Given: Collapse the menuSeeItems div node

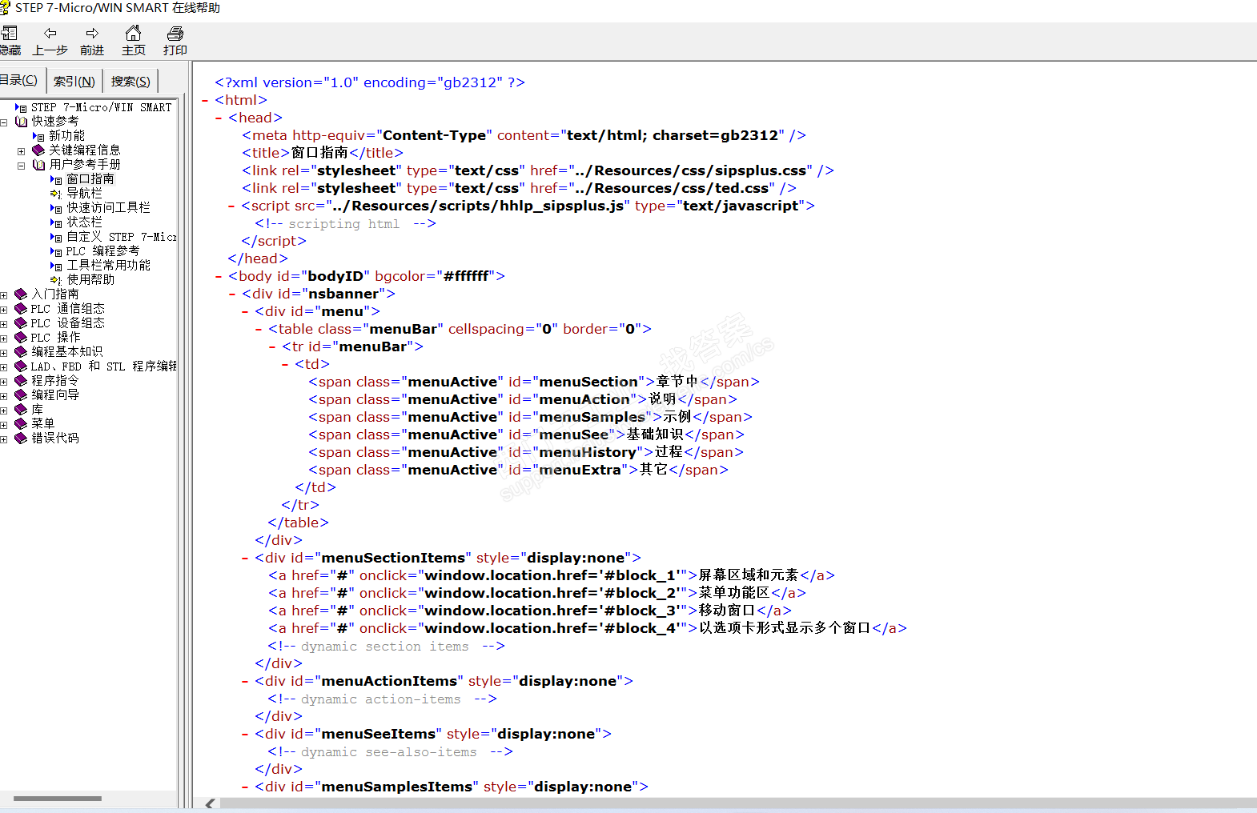Looking at the screenshot, I should point(245,734).
